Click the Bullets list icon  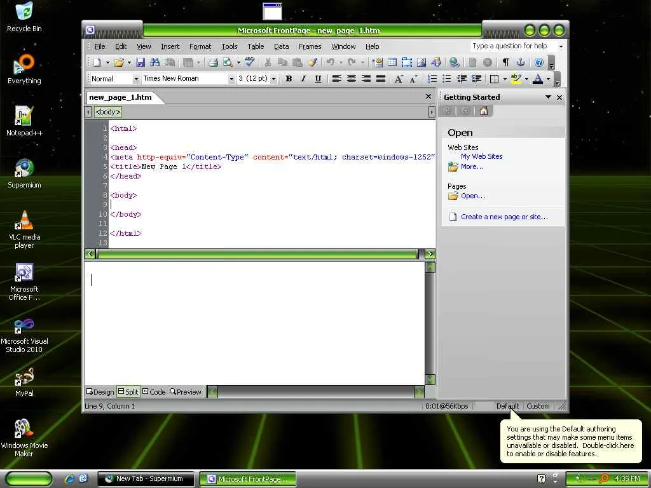(x=447, y=79)
